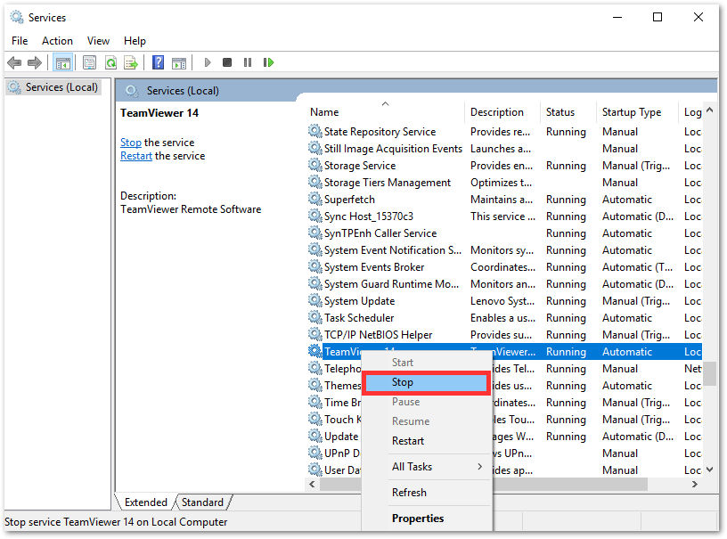Click Lenovo Syst... description cell
This screenshot has height=539, width=727.
(x=502, y=301)
